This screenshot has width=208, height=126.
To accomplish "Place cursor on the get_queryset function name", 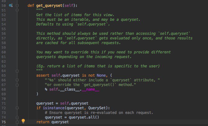I will (x=49, y=6).
